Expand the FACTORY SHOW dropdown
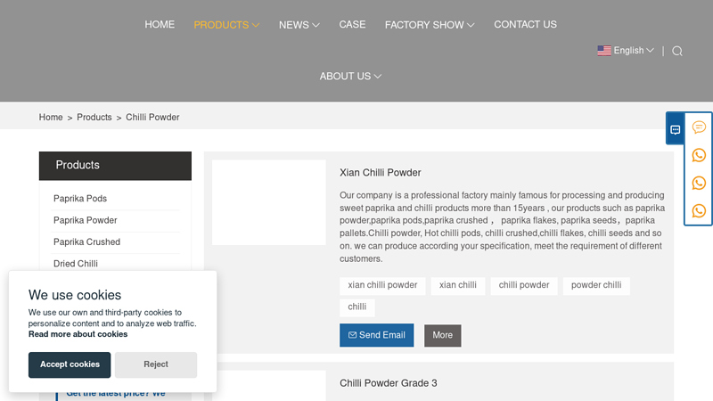713x401 pixels. coord(430,25)
